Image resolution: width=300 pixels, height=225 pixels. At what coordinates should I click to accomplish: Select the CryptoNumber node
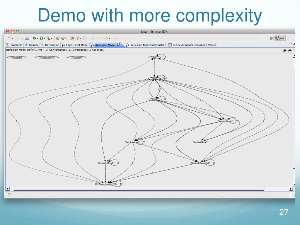coord(105,184)
